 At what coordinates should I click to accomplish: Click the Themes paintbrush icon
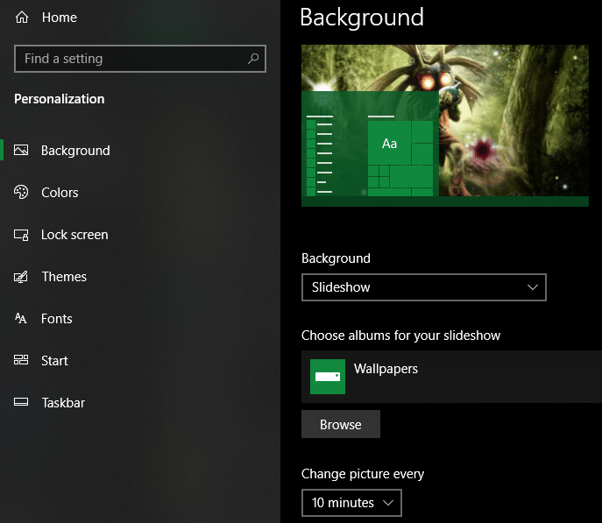point(21,277)
